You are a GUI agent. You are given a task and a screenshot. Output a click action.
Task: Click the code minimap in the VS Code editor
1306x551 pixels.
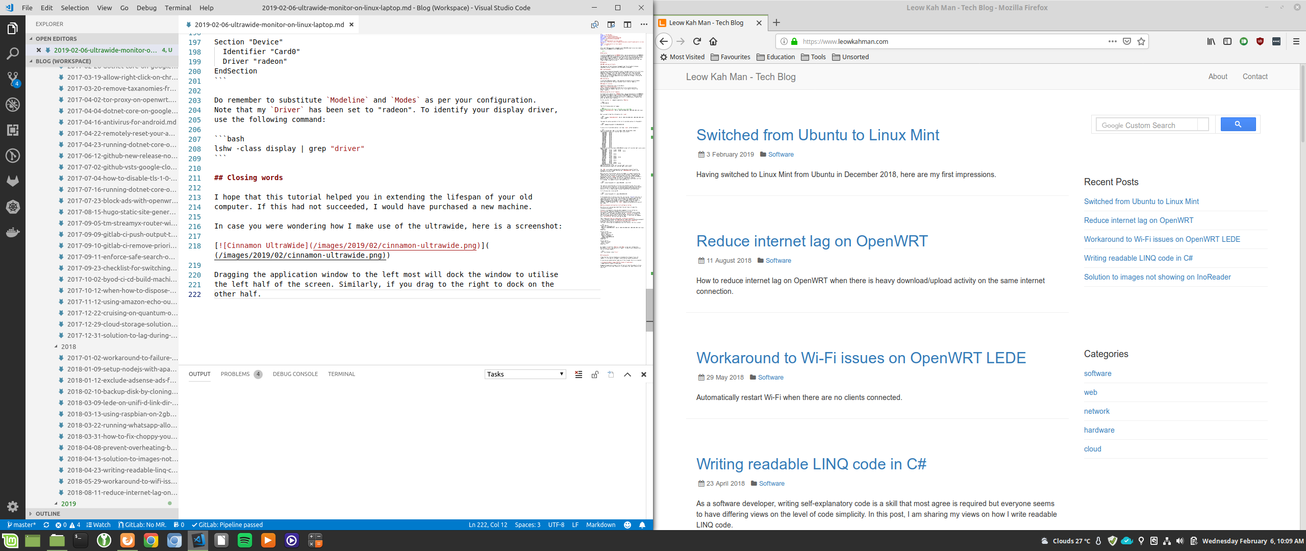[622, 151]
